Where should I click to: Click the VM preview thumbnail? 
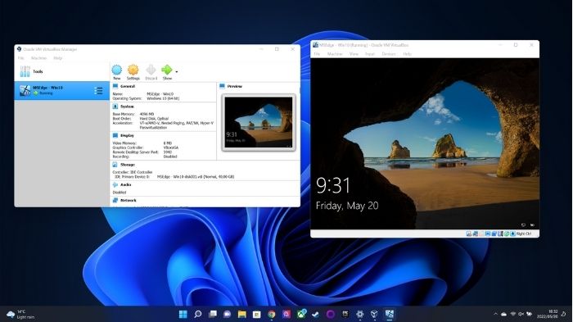tap(259, 122)
